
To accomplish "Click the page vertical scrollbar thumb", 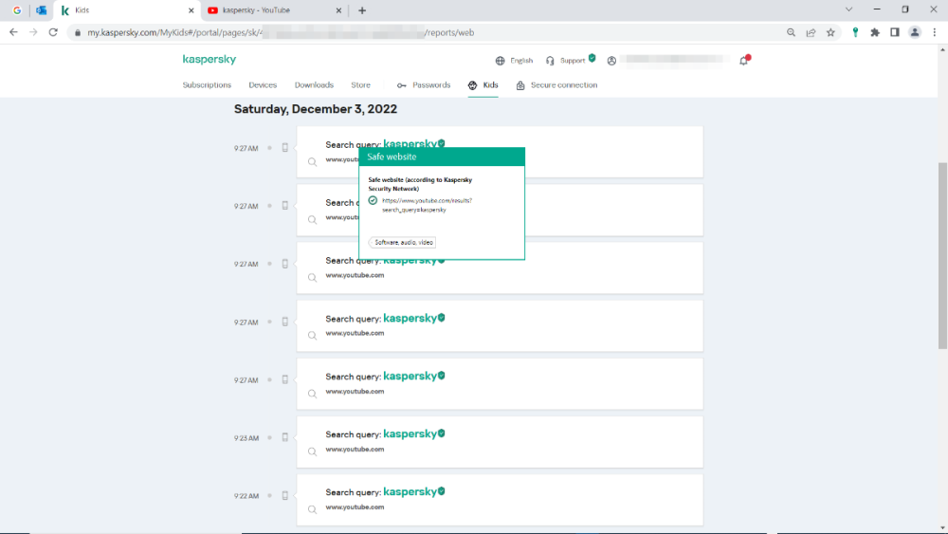I will (x=942, y=255).
